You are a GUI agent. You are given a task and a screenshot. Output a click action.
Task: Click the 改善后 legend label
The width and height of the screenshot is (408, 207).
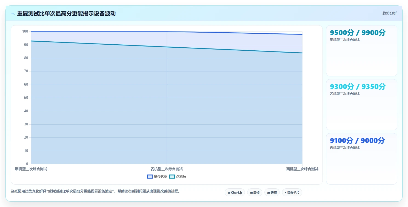pyautogui.click(x=181, y=177)
